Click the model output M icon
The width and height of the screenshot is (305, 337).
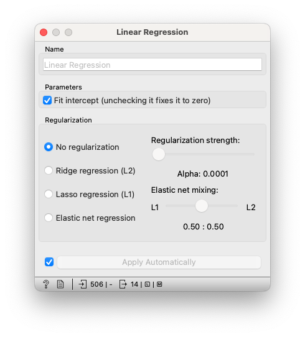[x=159, y=284]
